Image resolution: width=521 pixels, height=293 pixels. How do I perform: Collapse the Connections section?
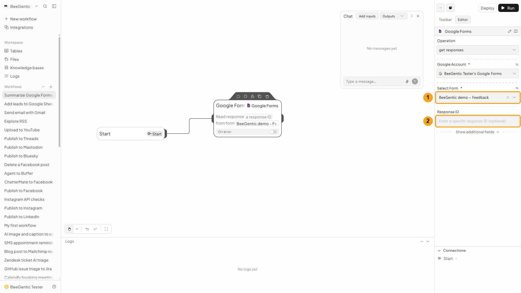pyautogui.click(x=439, y=251)
